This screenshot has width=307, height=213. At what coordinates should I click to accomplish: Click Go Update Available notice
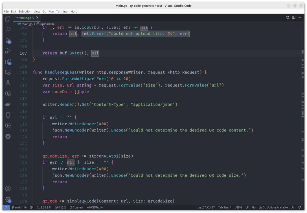[273, 207]
